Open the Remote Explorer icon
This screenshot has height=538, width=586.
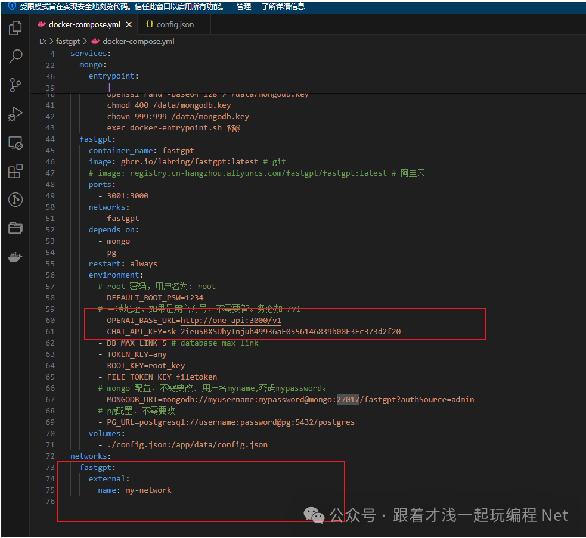[x=15, y=143]
